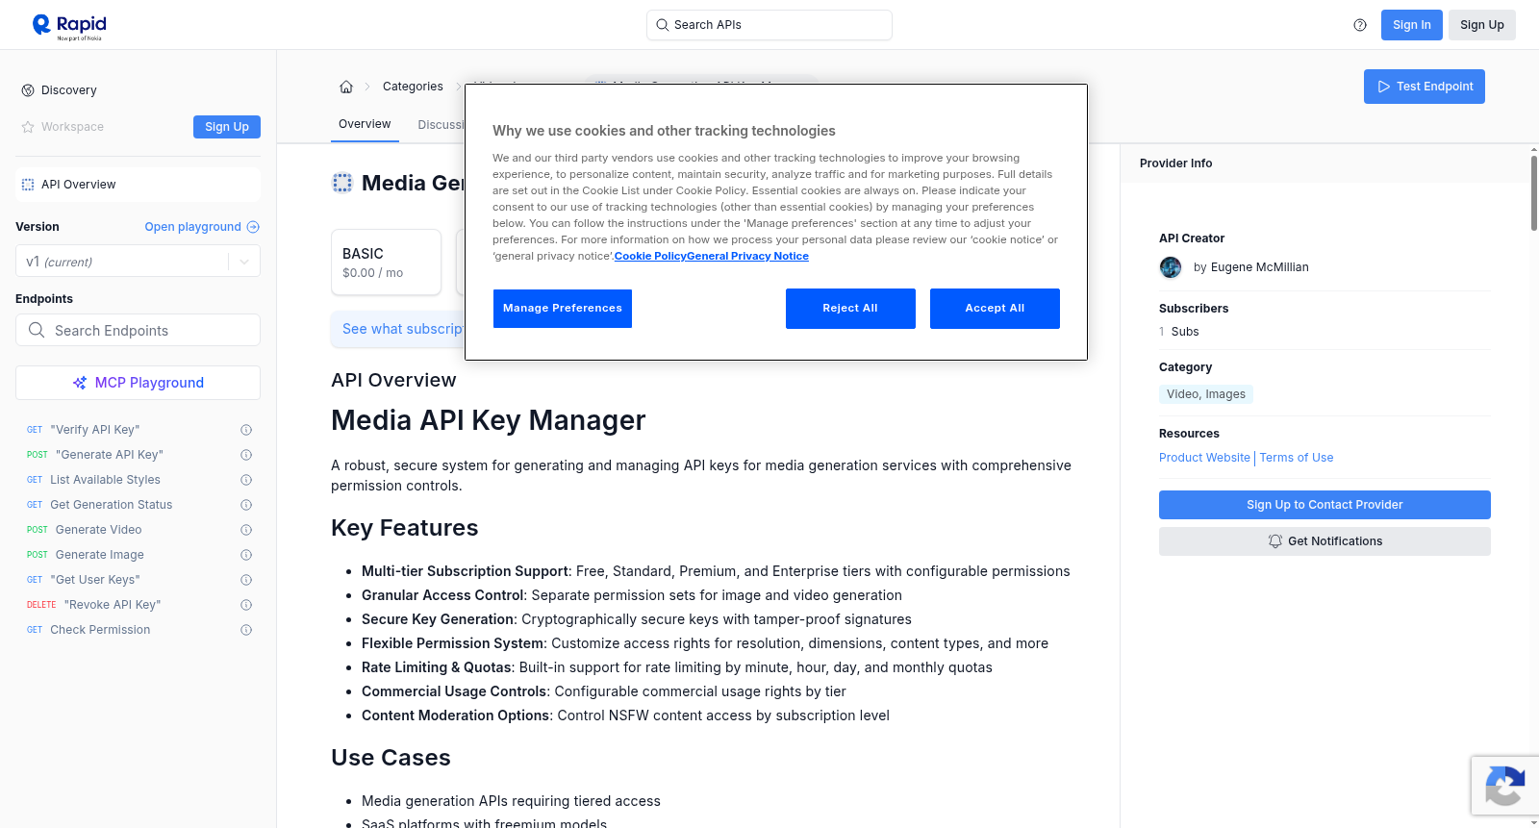Image resolution: width=1539 pixels, height=828 pixels.
Task: Click the Video, Images category tag
Action: tap(1206, 394)
